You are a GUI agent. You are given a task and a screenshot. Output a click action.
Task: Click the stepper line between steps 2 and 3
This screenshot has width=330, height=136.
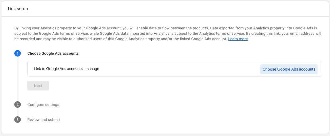pyautogui.click(x=18, y=112)
